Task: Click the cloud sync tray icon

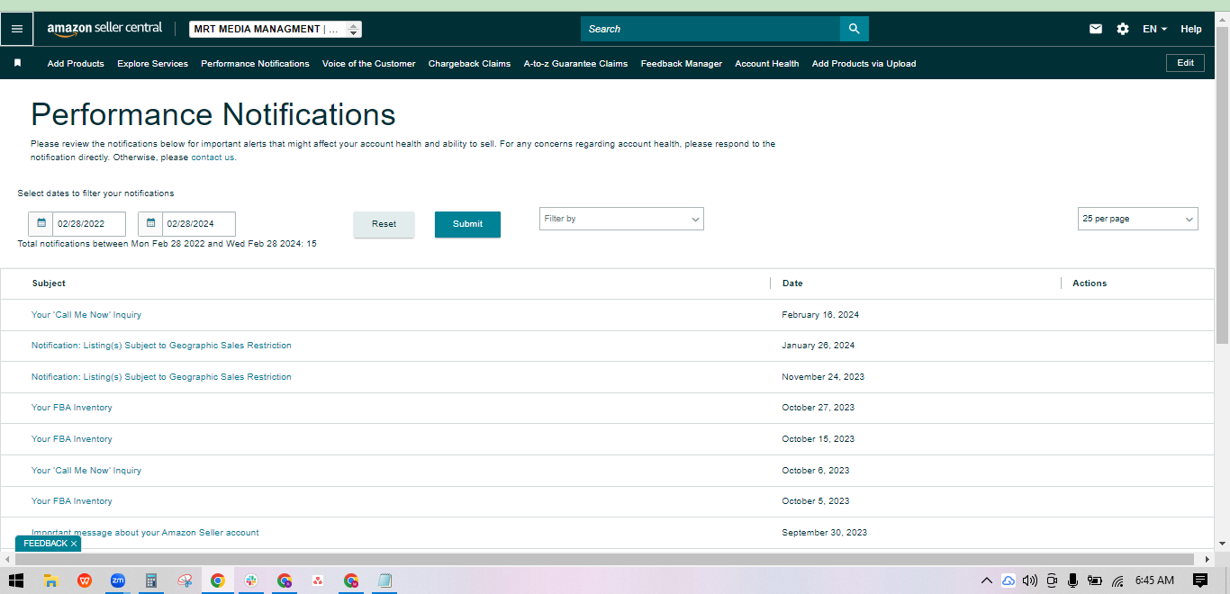Action: (x=1008, y=580)
